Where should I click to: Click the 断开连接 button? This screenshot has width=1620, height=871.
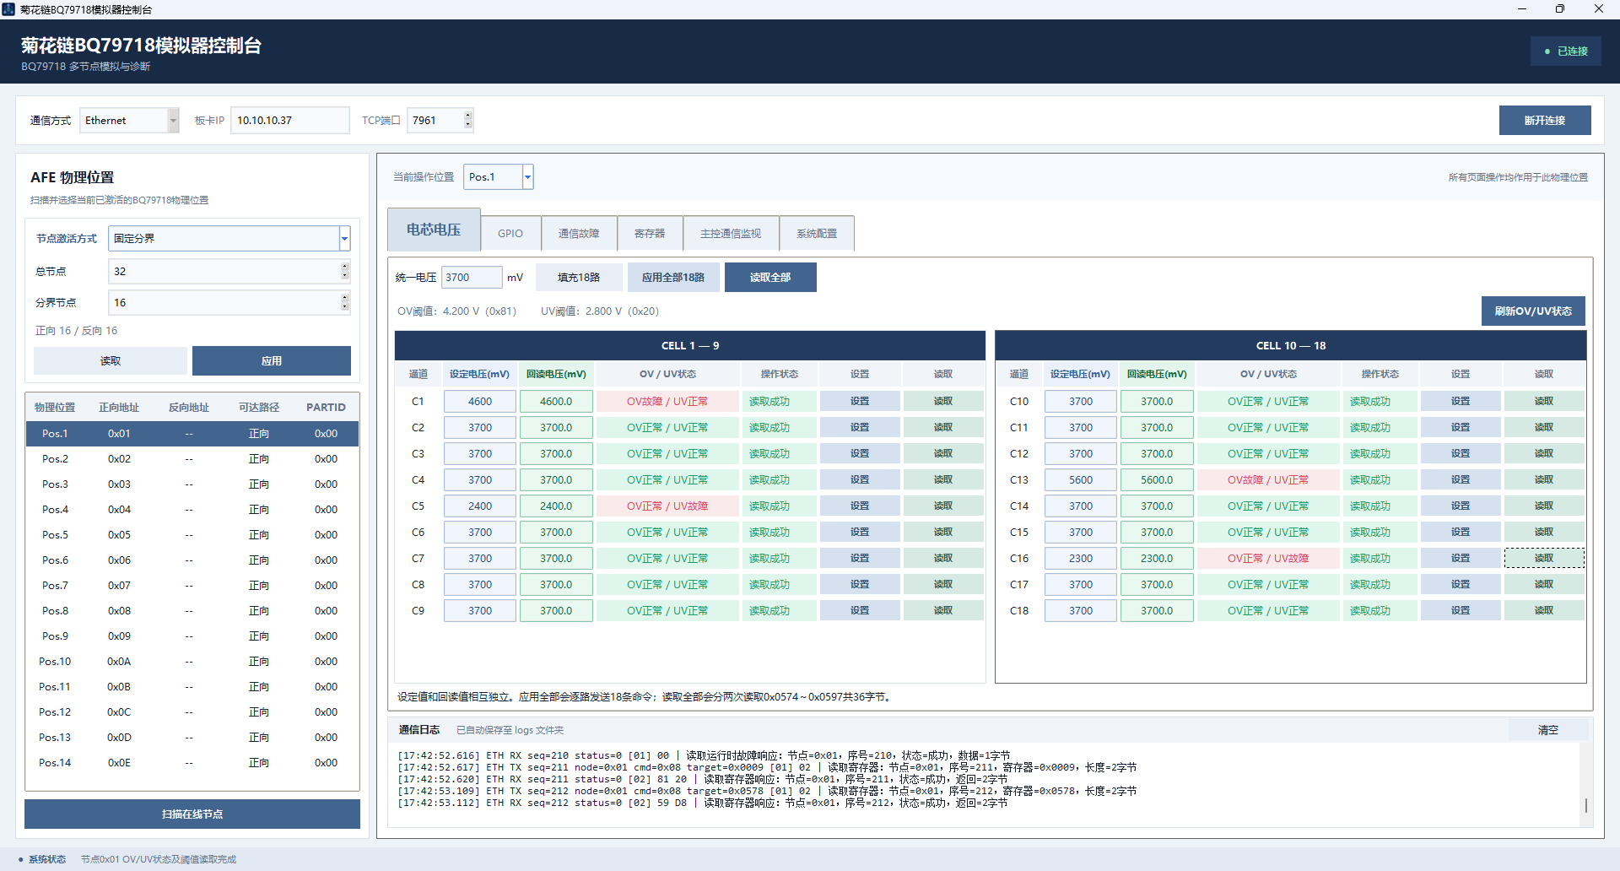(1545, 121)
